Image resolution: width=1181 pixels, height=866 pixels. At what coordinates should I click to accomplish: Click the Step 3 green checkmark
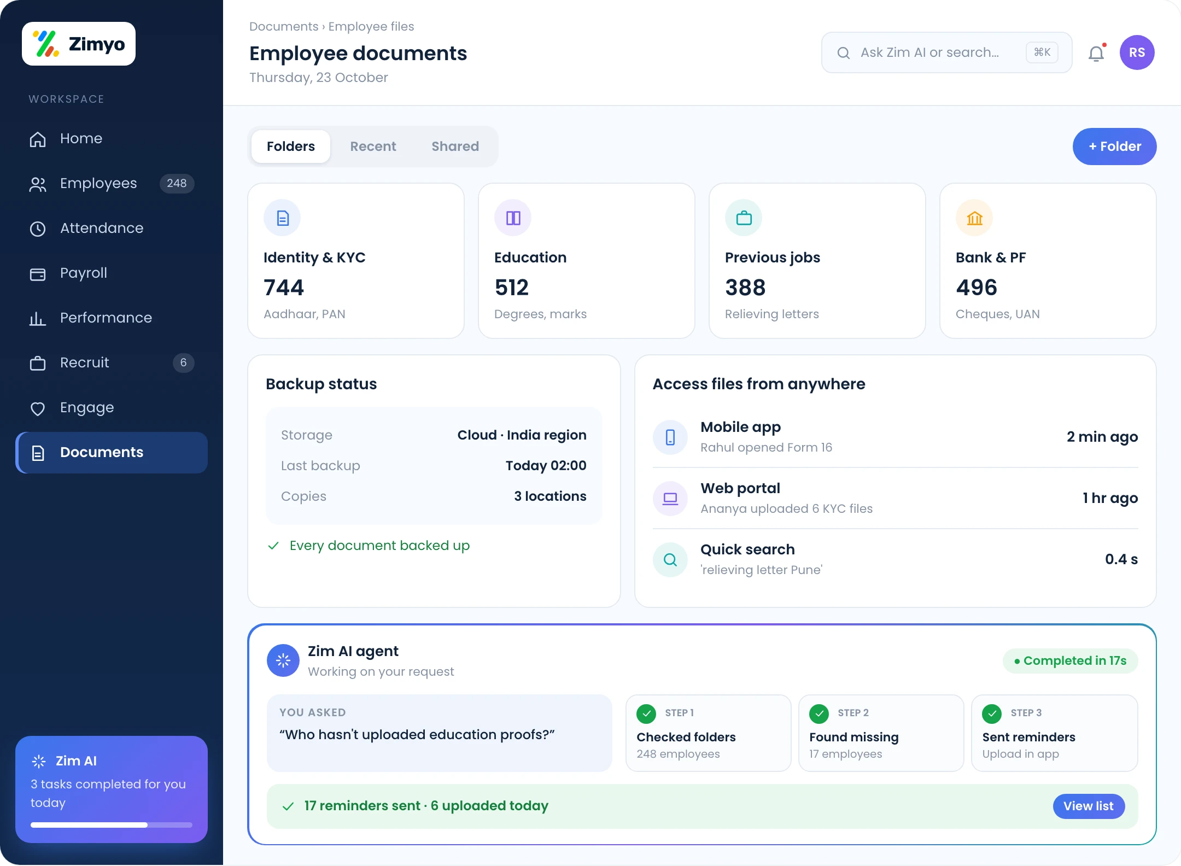tap(992, 713)
